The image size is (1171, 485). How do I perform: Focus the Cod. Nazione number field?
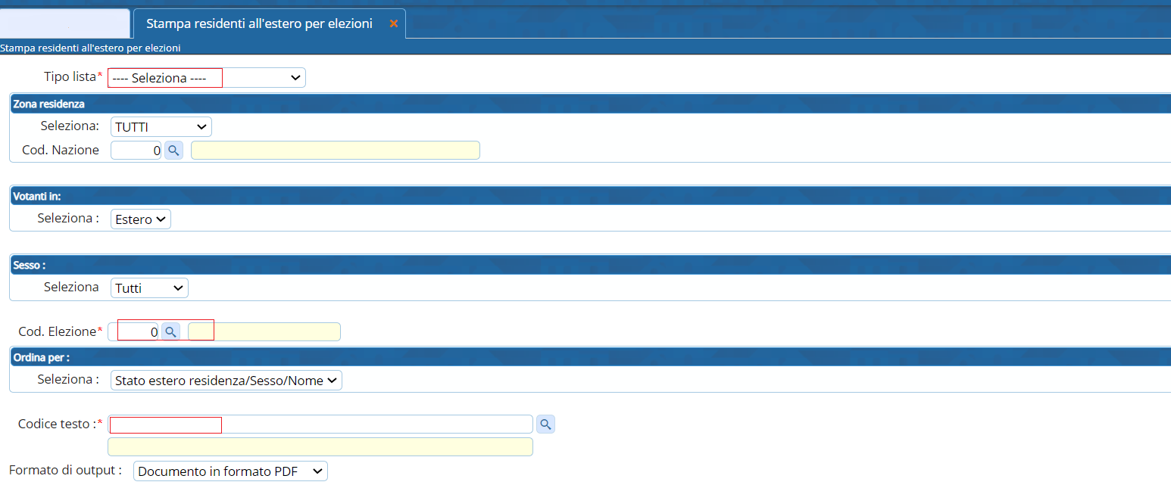tap(136, 151)
